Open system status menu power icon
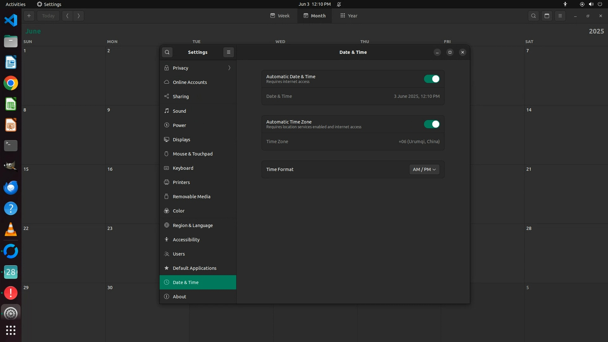Screen dimensions: 608x342 tap(600, 4)
